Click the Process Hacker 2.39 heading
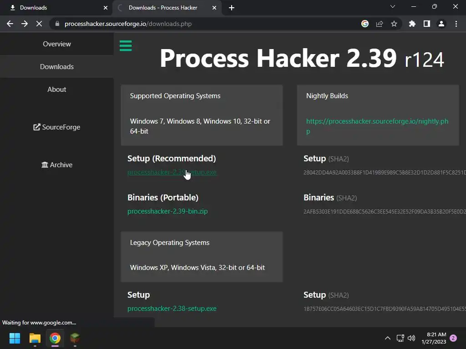 tap(302, 58)
